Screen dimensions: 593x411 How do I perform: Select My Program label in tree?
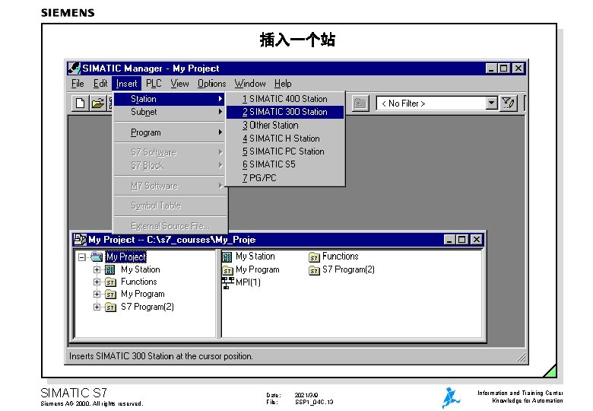pos(143,294)
